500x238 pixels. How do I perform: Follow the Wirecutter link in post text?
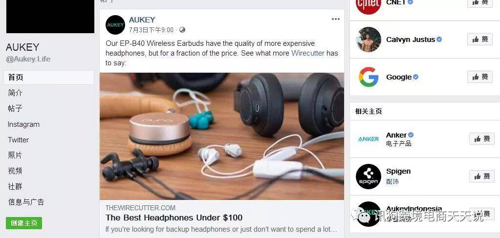coord(308,53)
